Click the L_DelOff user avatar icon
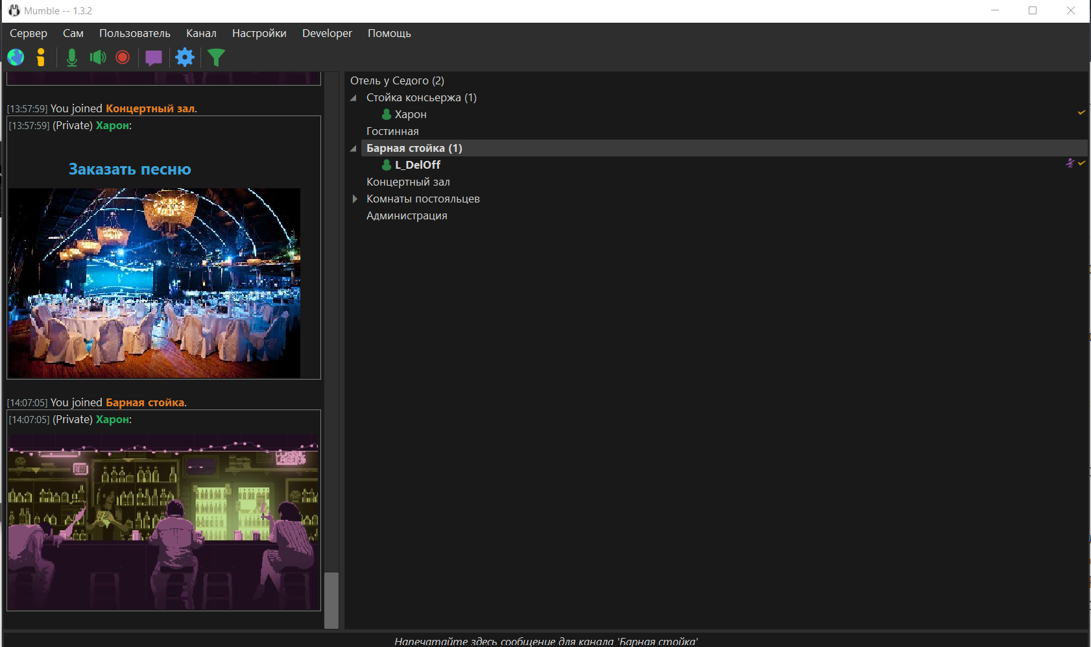 click(x=387, y=165)
